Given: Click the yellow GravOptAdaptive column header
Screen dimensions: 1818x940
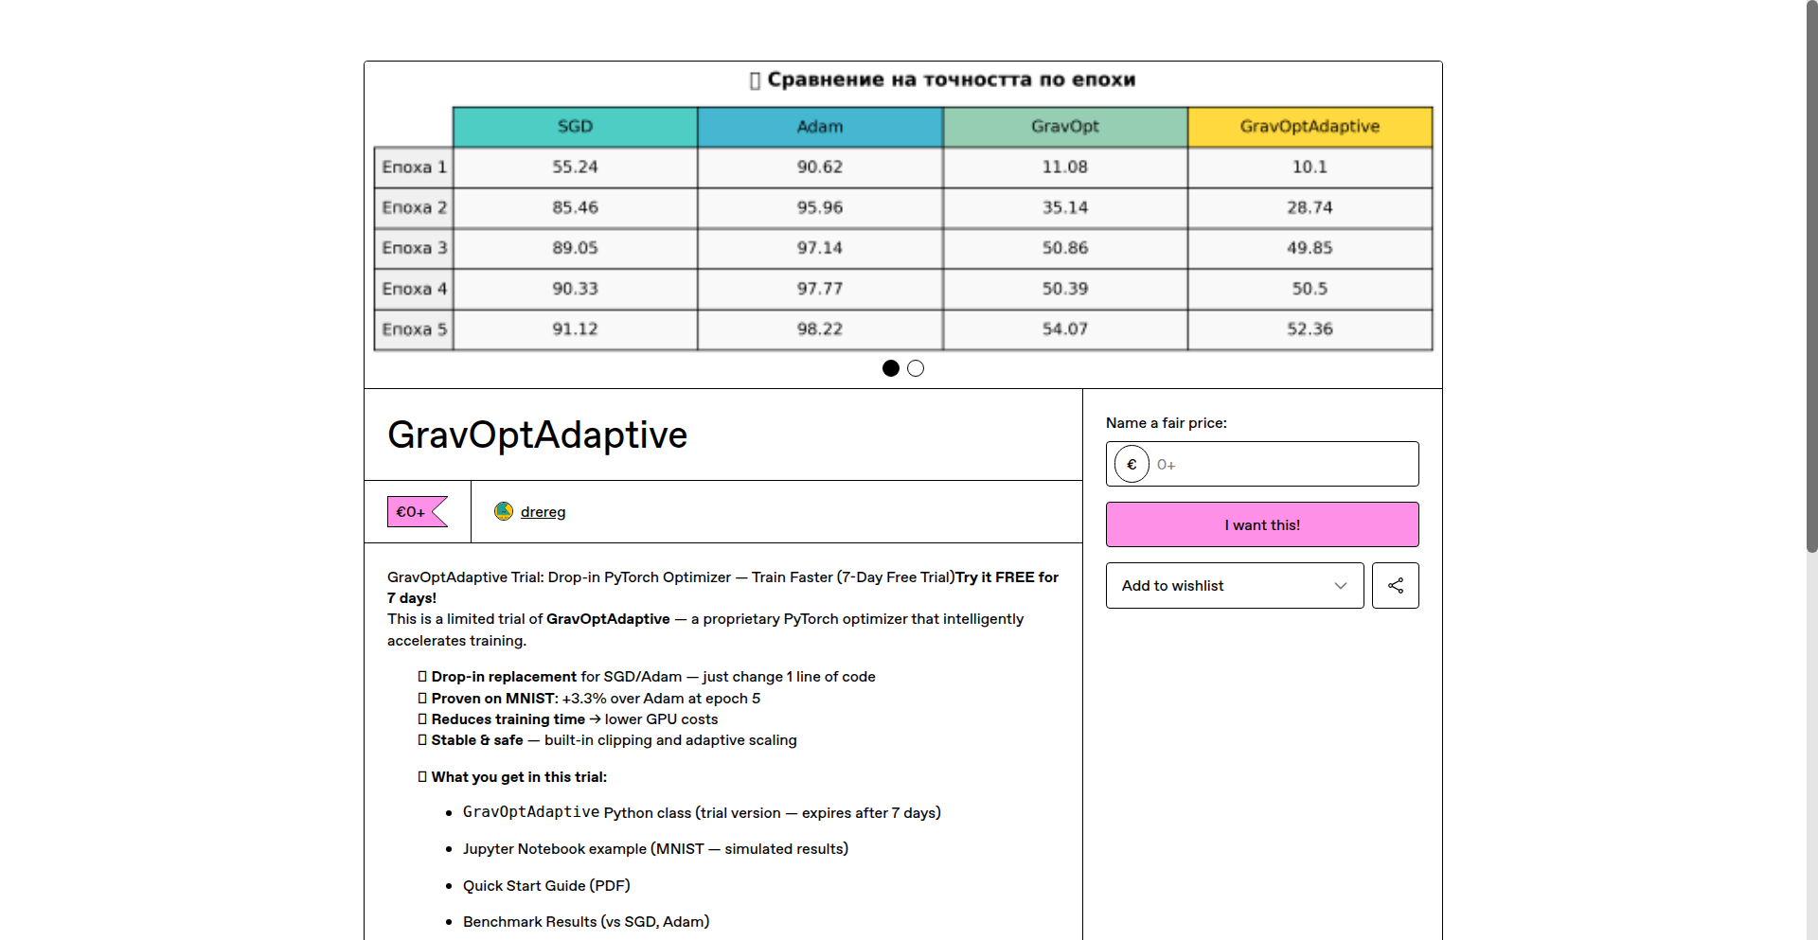Looking at the screenshot, I should [x=1310, y=127].
